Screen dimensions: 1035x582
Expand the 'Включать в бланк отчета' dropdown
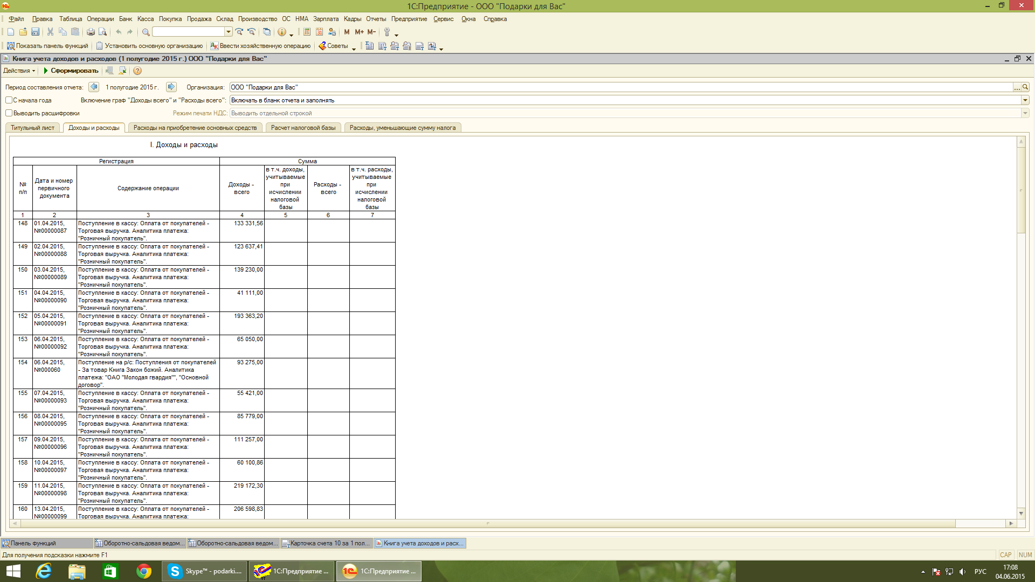(1025, 100)
